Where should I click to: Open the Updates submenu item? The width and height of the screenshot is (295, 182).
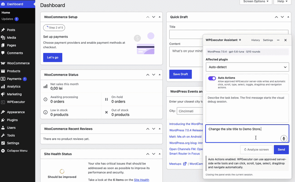coord(7,19)
